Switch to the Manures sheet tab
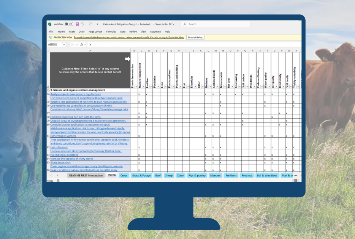355x239 pixels. click(215, 176)
